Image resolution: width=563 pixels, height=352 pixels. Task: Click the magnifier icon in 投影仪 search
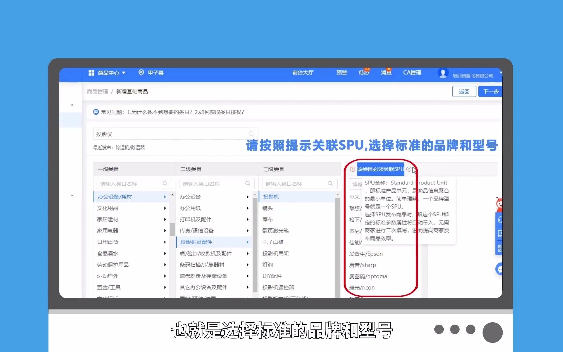click(x=251, y=134)
